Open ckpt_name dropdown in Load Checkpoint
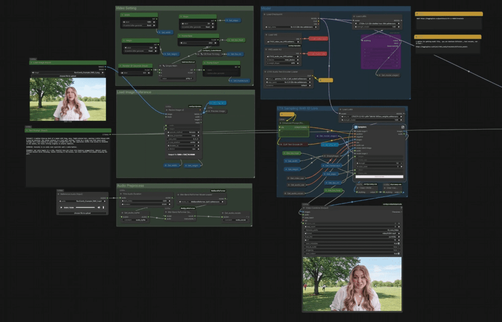 tap(290, 27)
